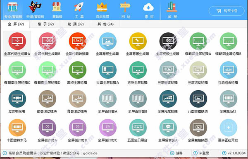
Task: Open 三屏滚动轮播
Action: [198, 73]
